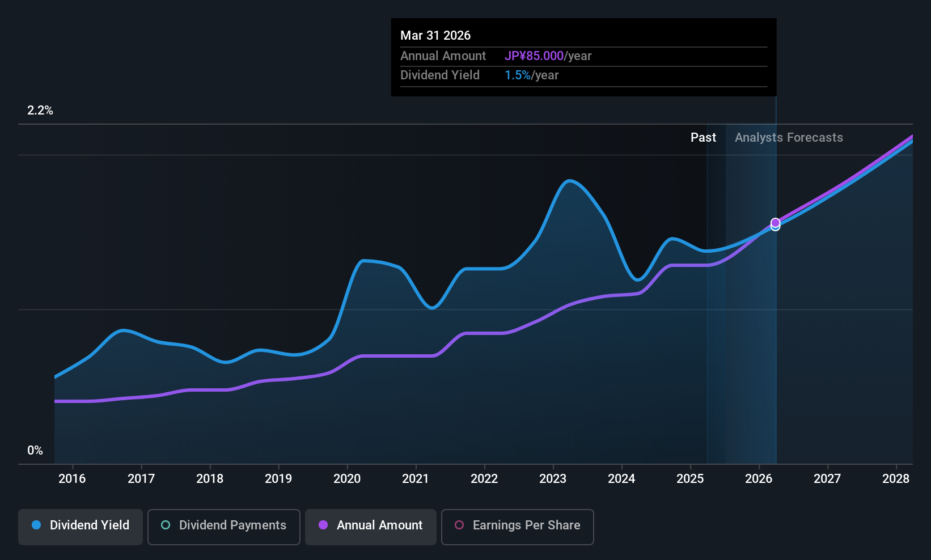
Task: Click the 0% y-axis label
Action: tap(35, 451)
